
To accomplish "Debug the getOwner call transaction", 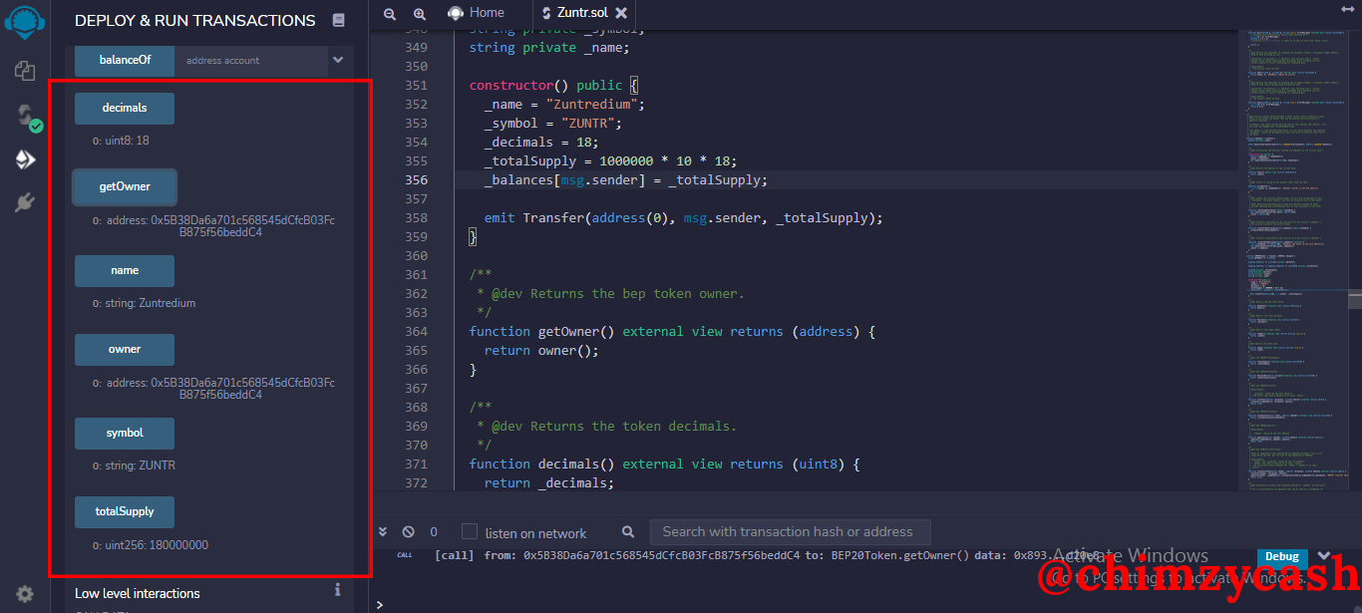I will tap(1282, 556).
